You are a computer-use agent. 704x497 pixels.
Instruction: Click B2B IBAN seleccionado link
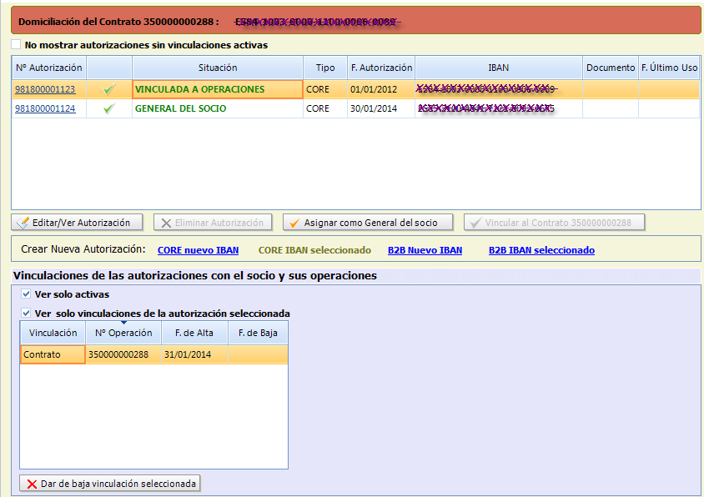coord(541,250)
